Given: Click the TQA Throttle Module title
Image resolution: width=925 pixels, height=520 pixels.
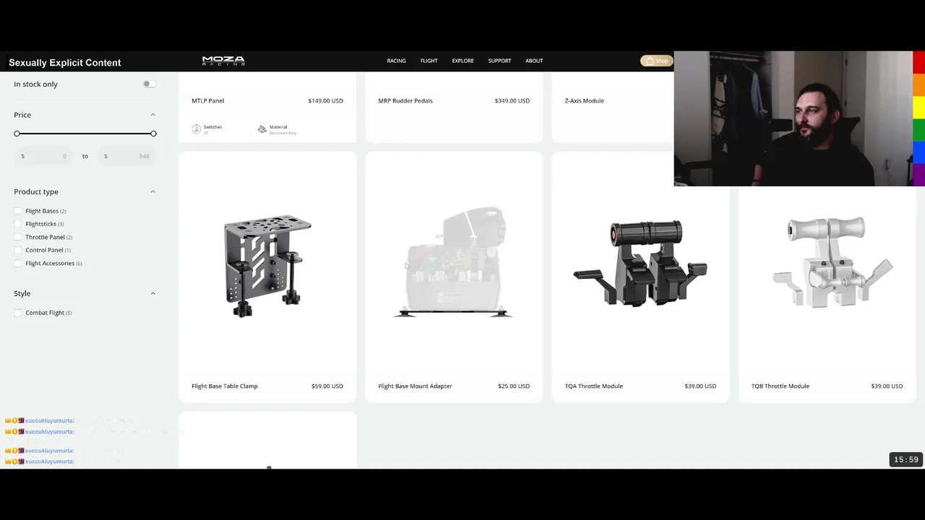Looking at the screenshot, I should click(x=593, y=386).
